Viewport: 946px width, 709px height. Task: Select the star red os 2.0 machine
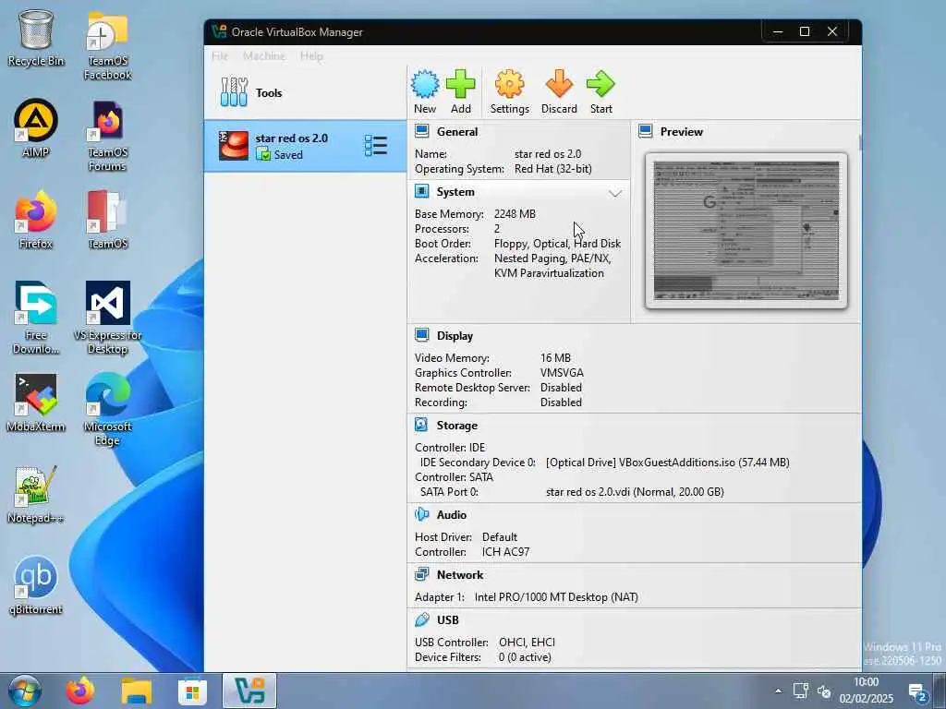click(x=305, y=146)
